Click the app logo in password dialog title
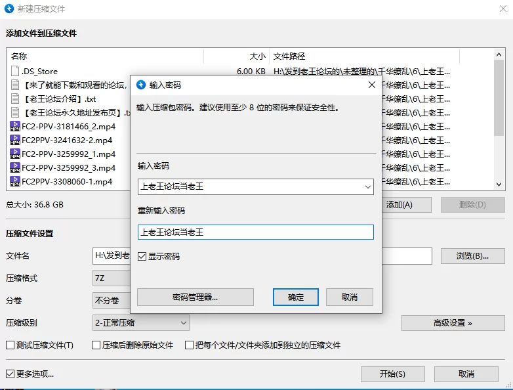Image resolution: width=513 pixels, height=390 pixels. point(141,85)
